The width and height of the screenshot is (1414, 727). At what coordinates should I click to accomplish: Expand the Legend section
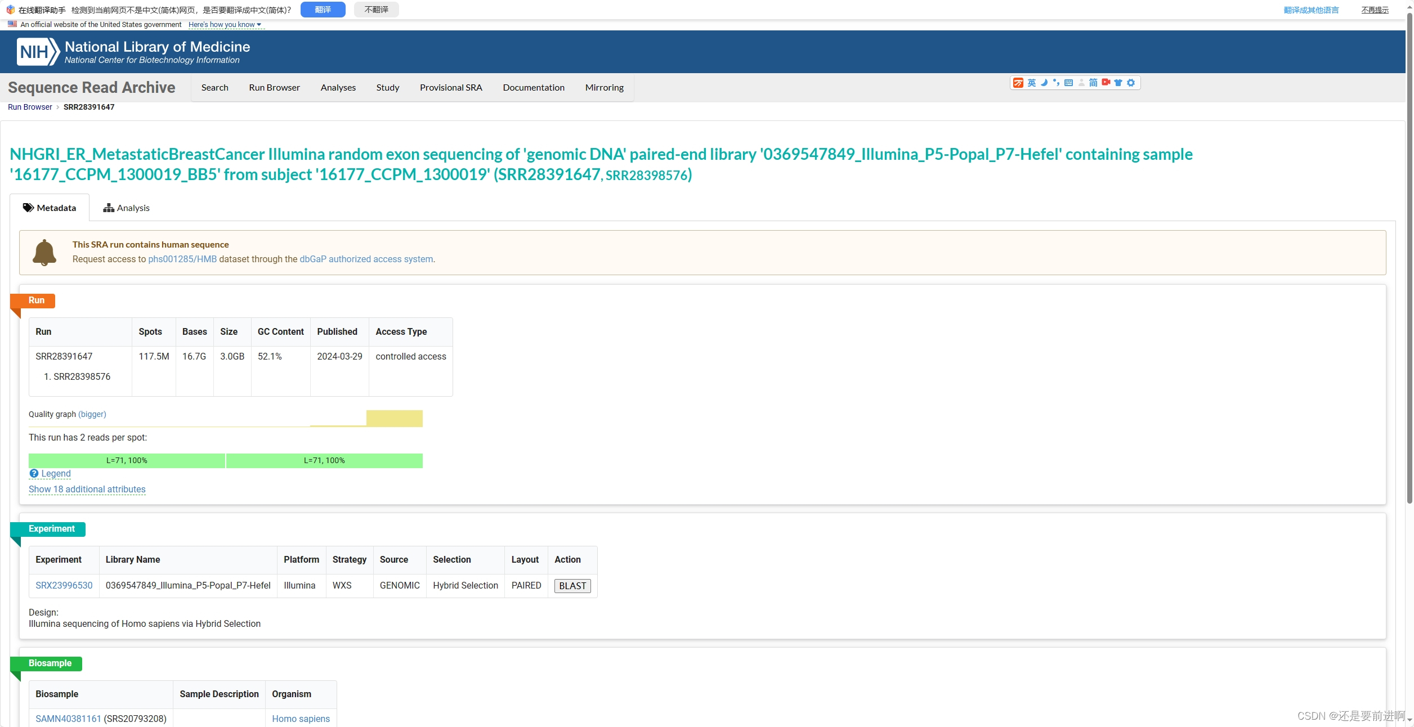tap(50, 473)
